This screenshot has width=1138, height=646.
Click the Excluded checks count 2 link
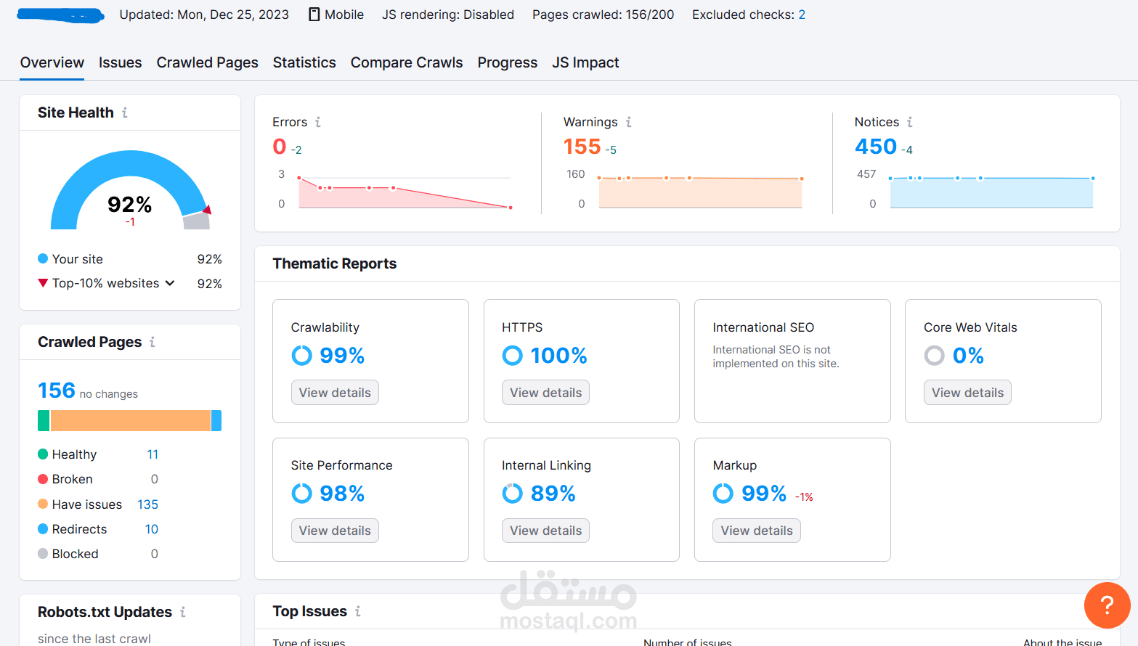pyautogui.click(x=802, y=15)
